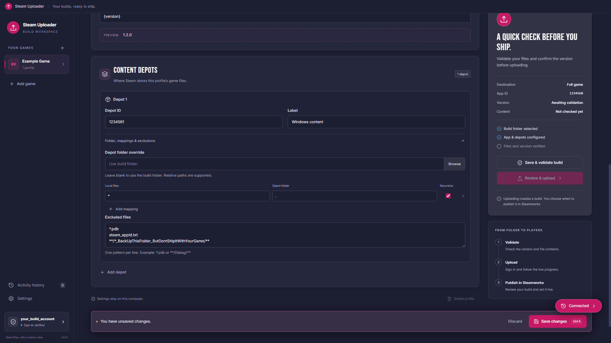
Task: Click the upload circle icon in check panel
Action: [x=504, y=19]
